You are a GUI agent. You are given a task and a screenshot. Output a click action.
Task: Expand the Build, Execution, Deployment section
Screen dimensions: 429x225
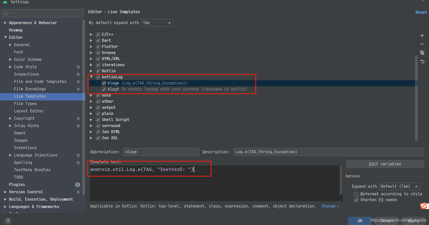5,199
